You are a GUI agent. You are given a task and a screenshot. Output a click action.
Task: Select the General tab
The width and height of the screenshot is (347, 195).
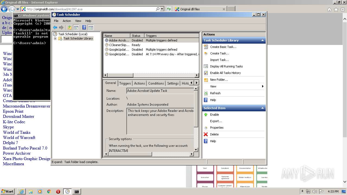point(111,83)
